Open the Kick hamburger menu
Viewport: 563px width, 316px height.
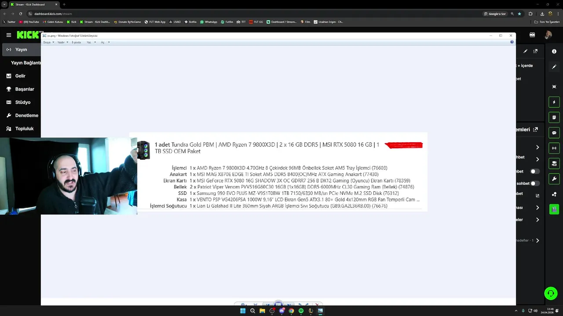click(8, 35)
